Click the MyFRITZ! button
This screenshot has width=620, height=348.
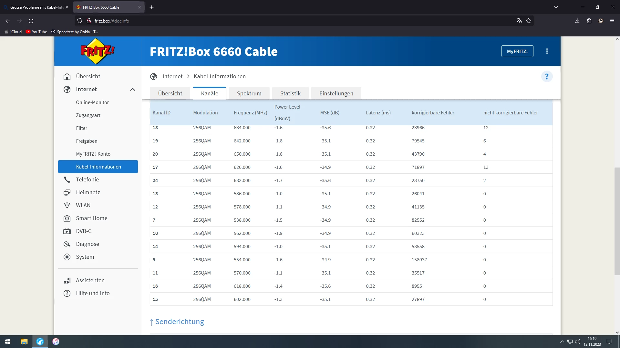point(517,51)
